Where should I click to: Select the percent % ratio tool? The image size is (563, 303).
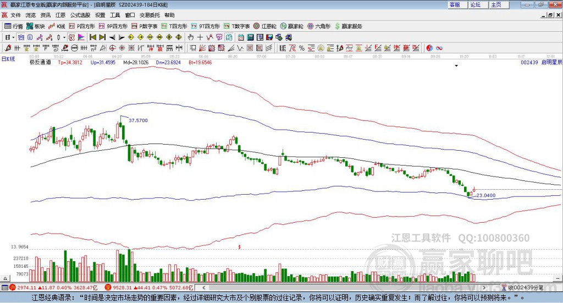coord(302,48)
